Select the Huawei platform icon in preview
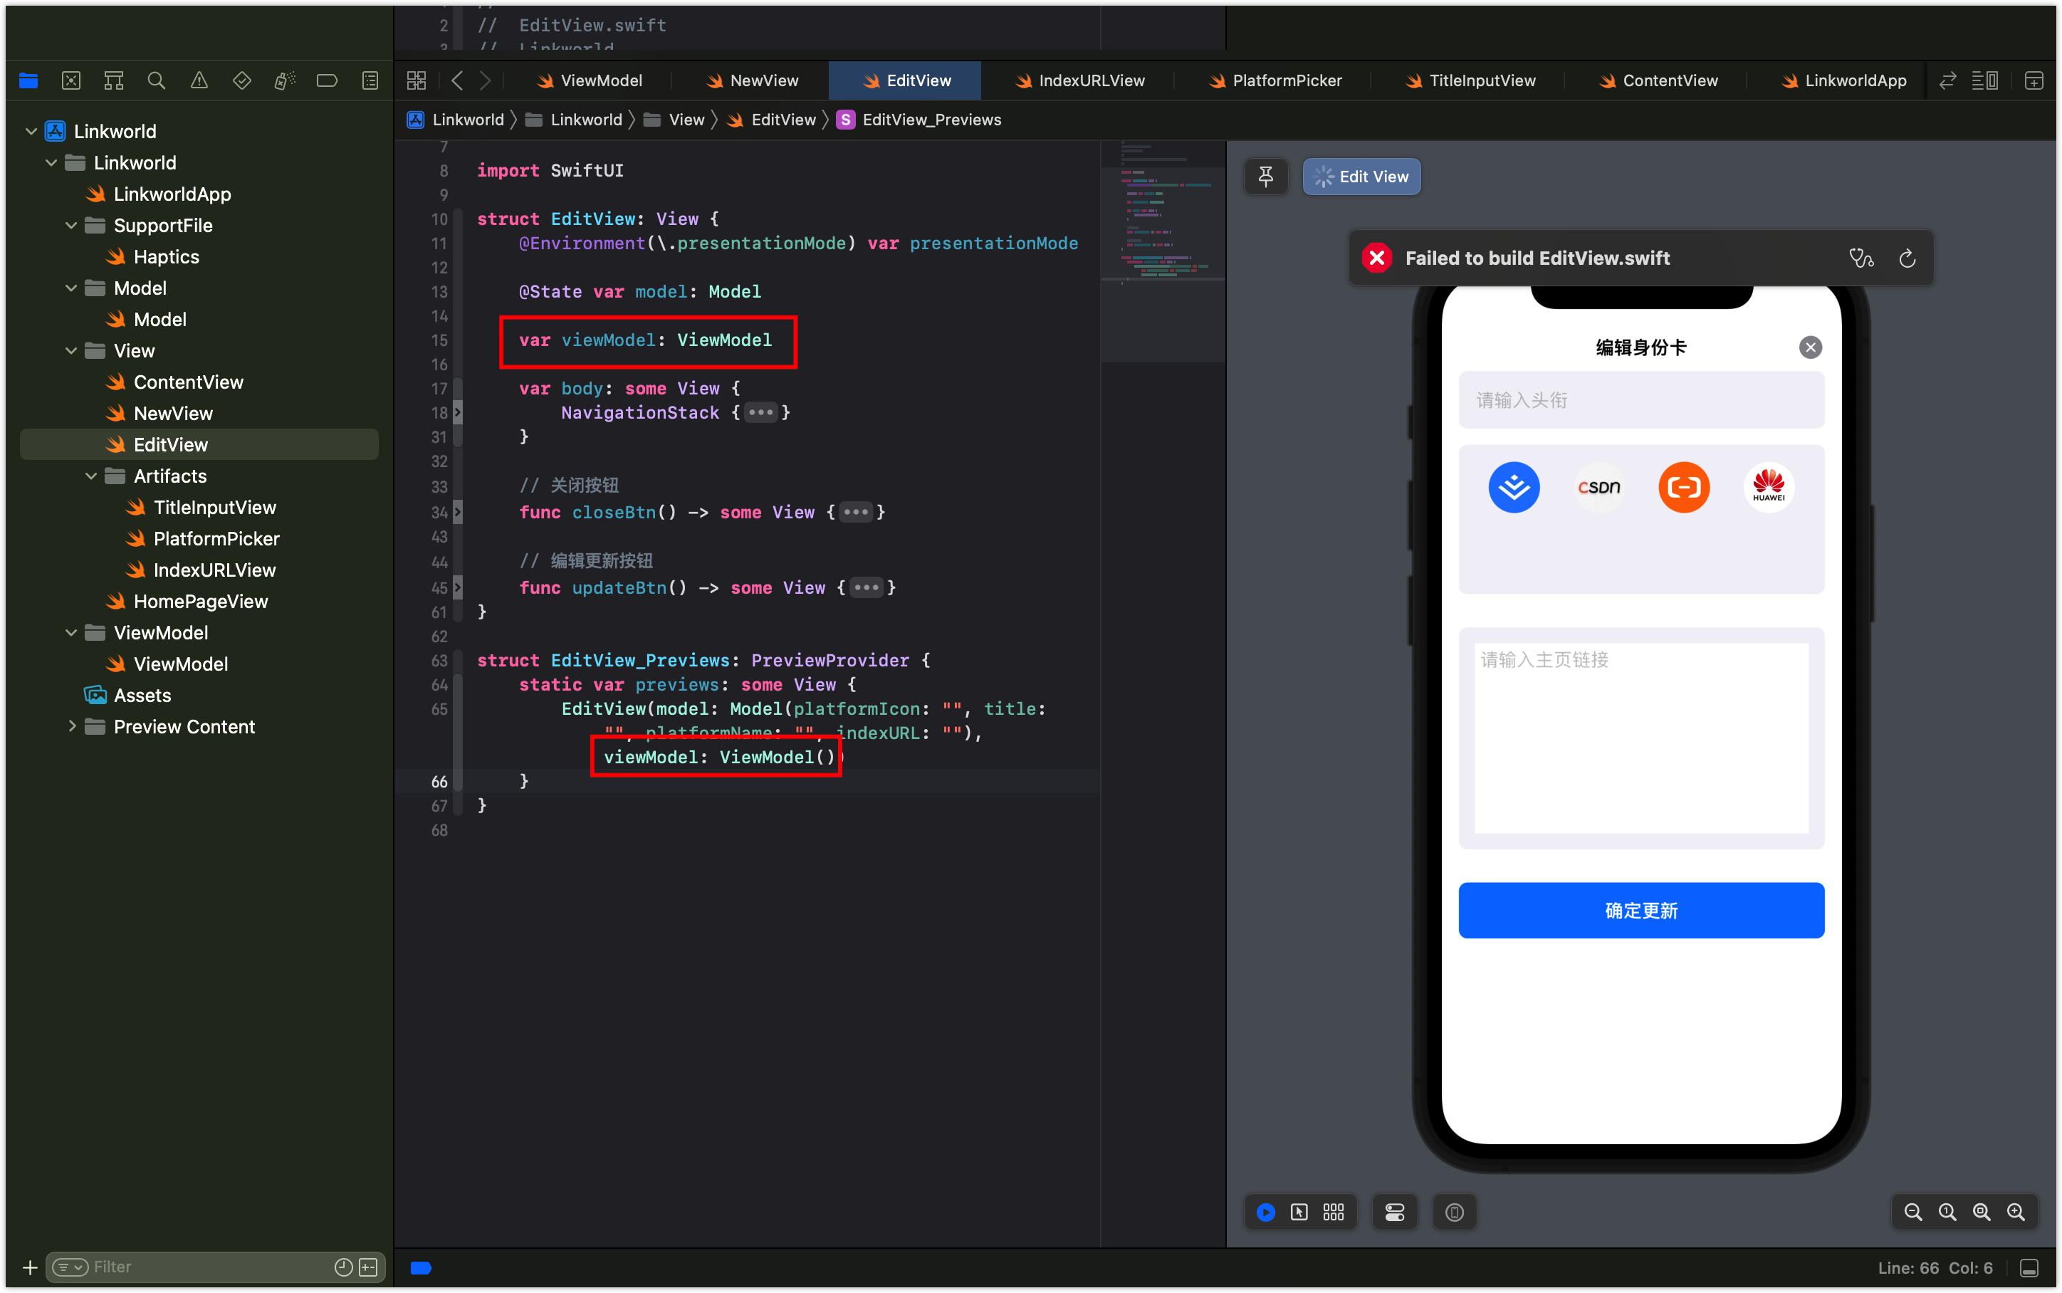 [1768, 486]
